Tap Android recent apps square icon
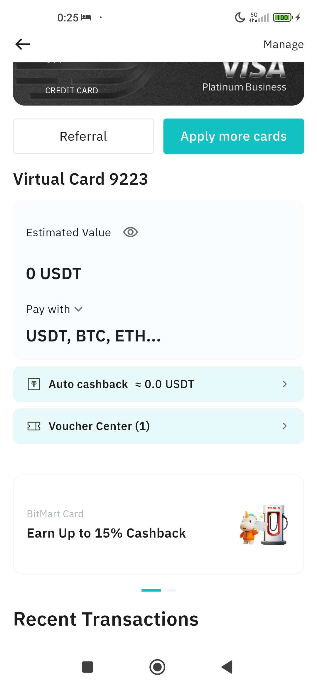This screenshot has width=317, height=687. [87, 667]
